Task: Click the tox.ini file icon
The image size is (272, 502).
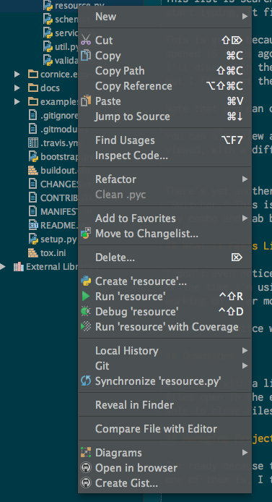Action: click(33, 253)
